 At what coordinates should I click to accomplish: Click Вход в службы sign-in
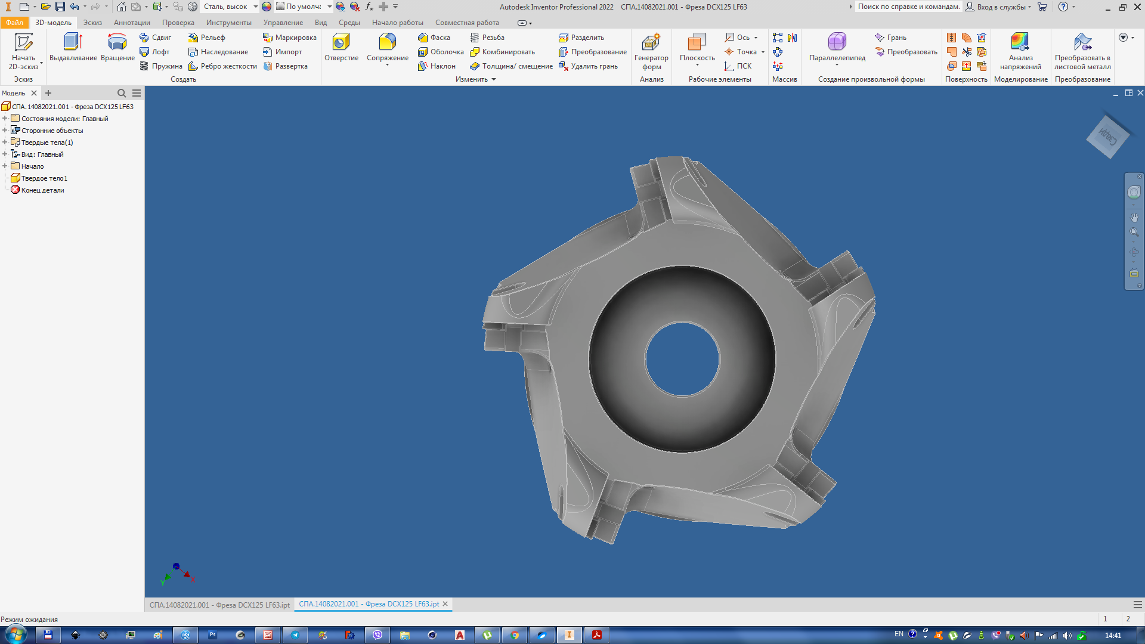click(x=998, y=7)
